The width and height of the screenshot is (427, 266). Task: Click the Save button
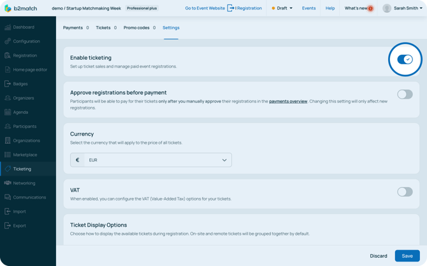pos(407,256)
